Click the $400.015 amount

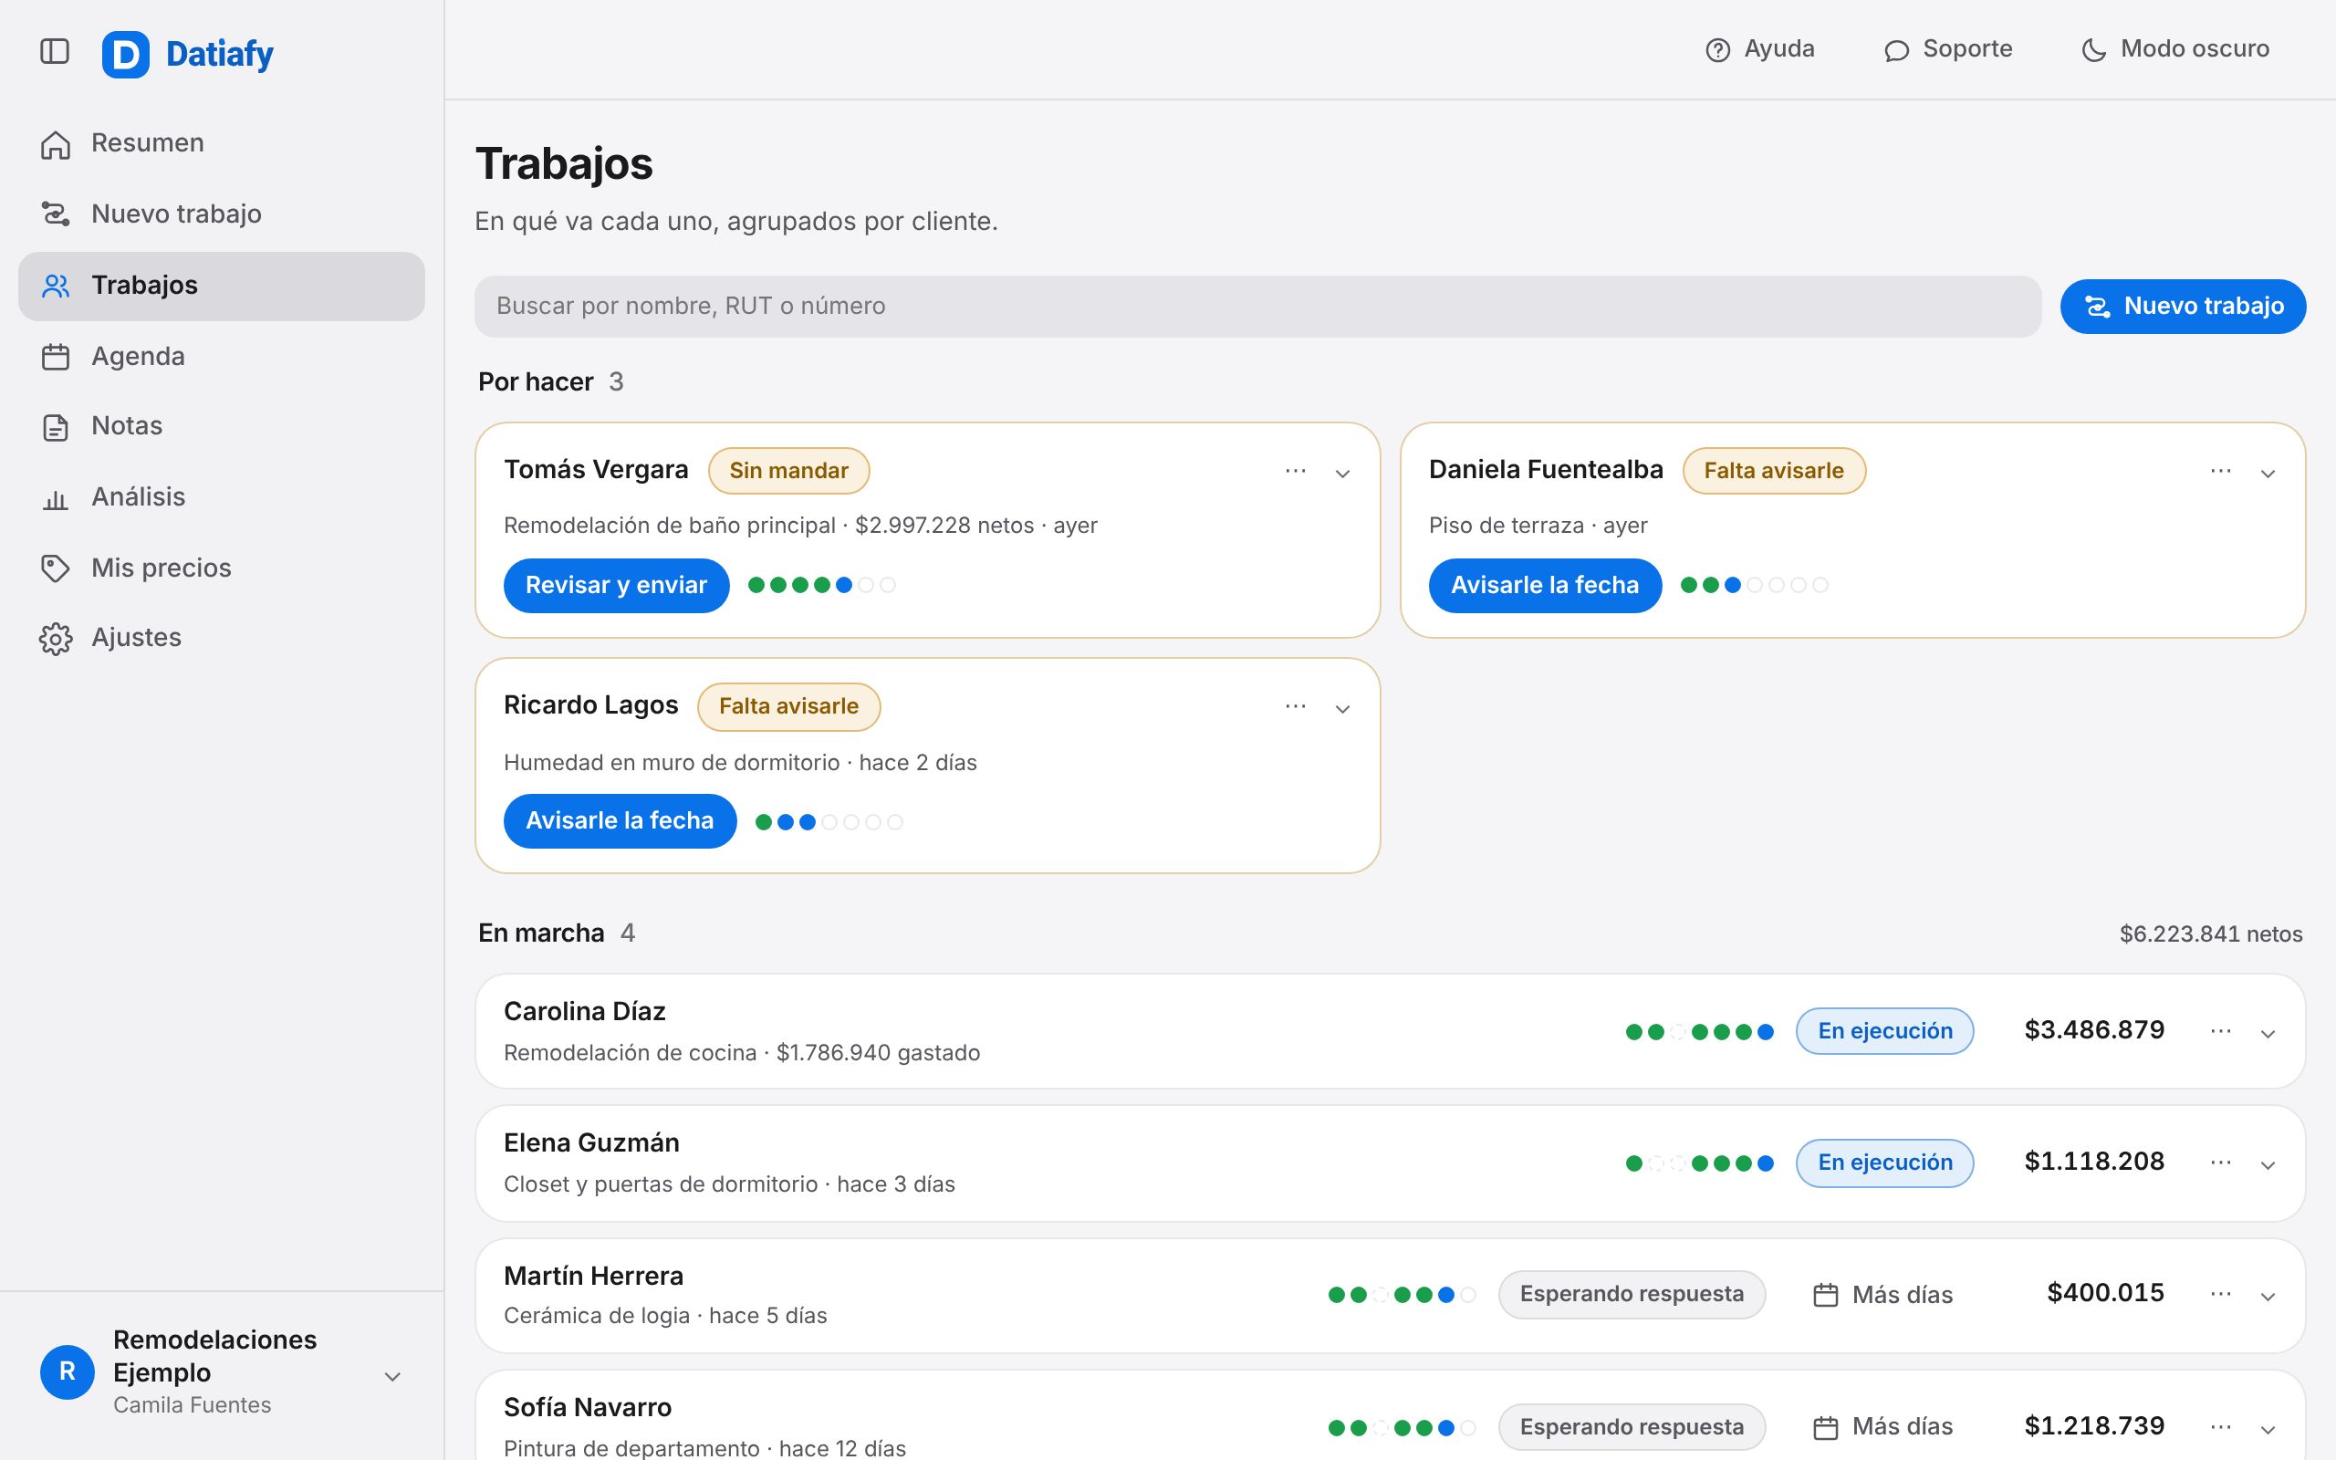point(2105,1293)
